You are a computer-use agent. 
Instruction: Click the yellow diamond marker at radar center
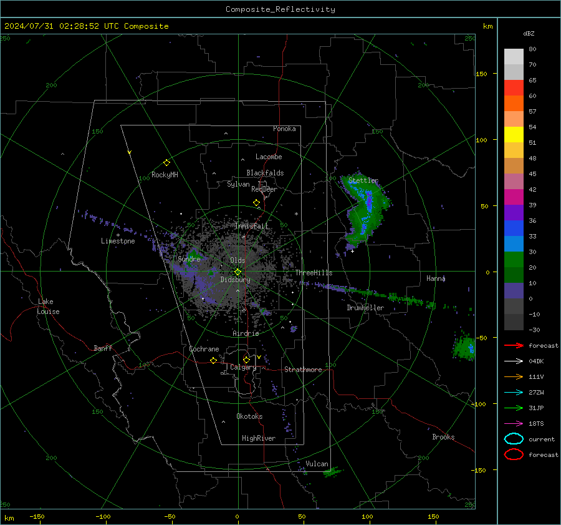click(237, 272)
